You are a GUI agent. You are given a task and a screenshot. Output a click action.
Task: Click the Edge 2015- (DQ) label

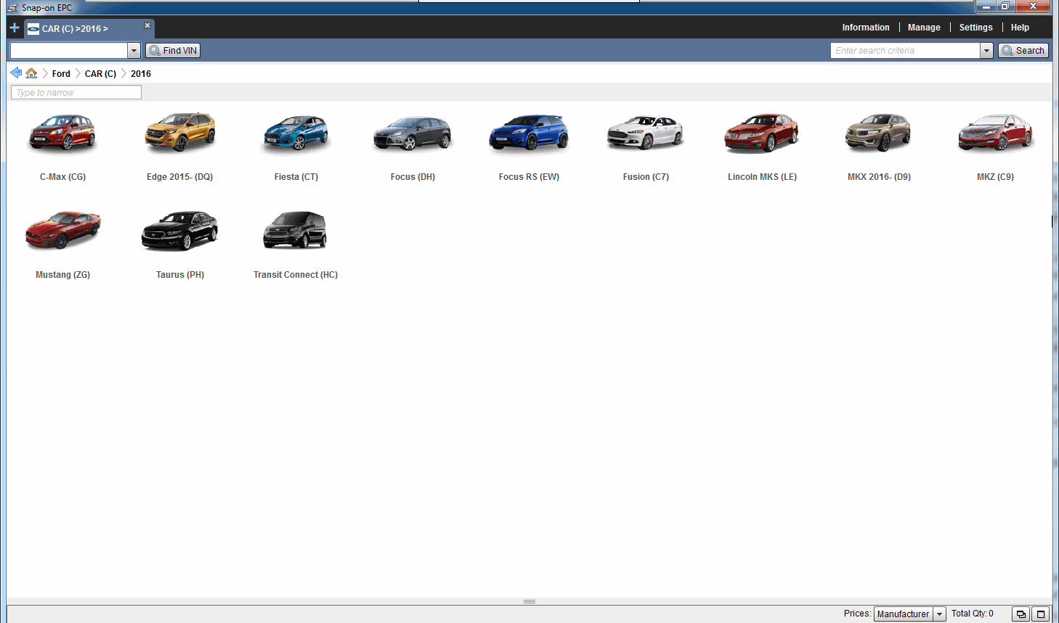click(180, 177)
